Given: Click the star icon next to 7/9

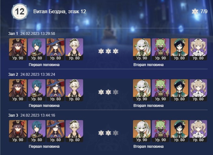Looking at the screenshot, I should 195,11.
